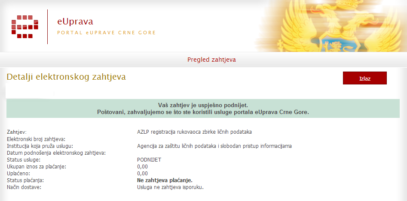This screenshot has height=201, width=407.
Task: Click the Način dostave label
Action: coord(24,187)
